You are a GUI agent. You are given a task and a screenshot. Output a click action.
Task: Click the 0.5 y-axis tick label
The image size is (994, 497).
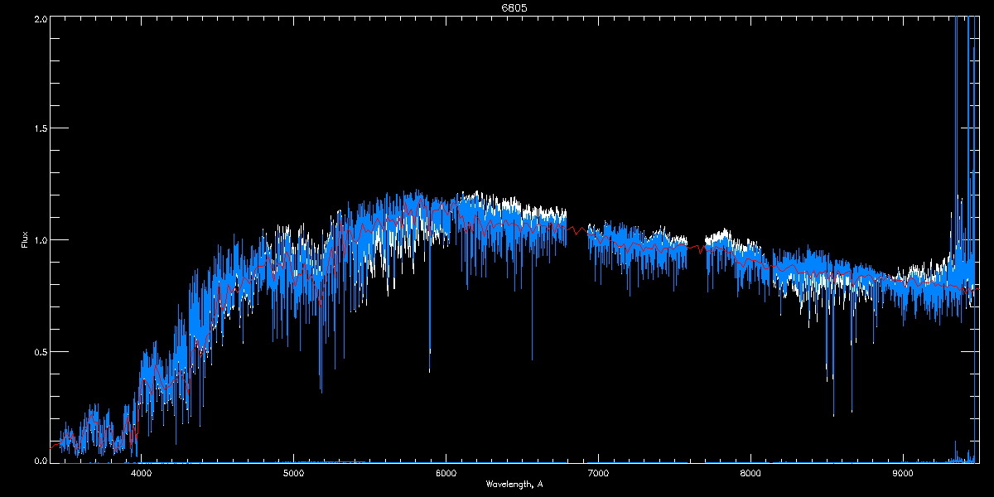point(40,351)
